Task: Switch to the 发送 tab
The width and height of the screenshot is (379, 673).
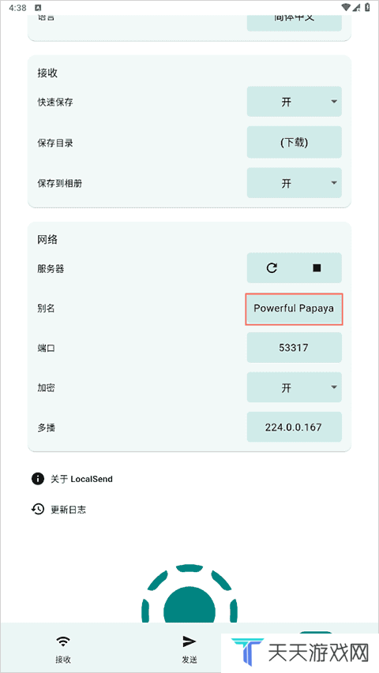Action: [189, 648]
